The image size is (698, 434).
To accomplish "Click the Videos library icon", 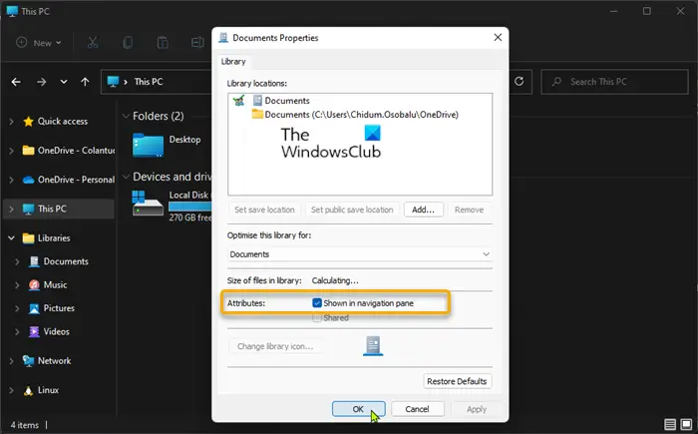I will click(x=34, y=331).
